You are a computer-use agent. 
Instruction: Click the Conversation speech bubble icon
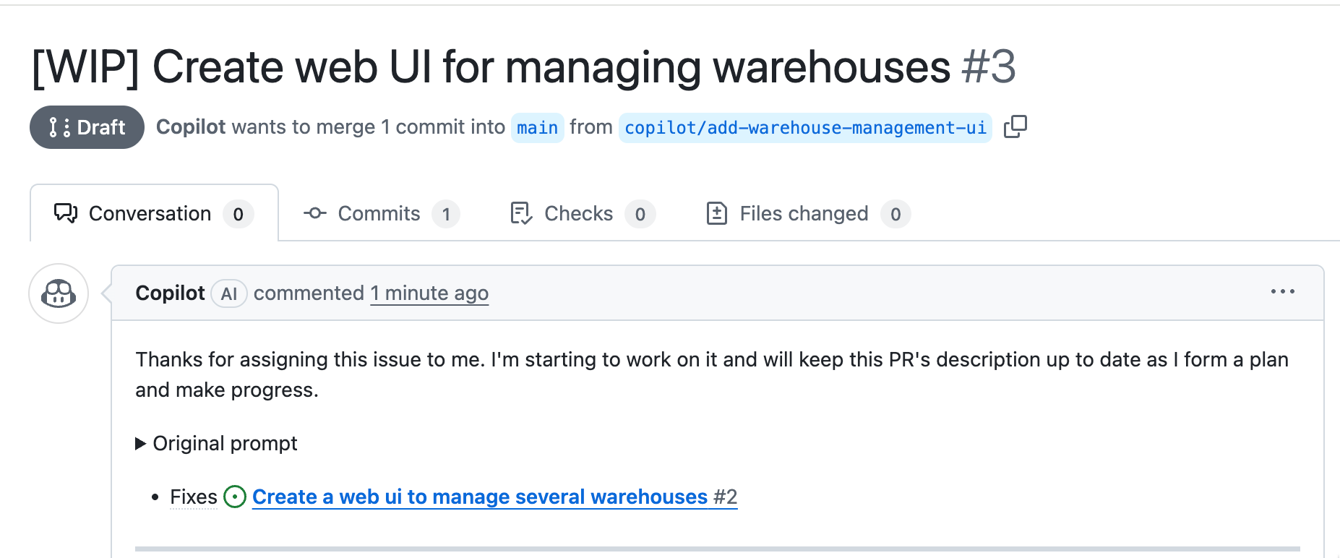tap(66, 213)
